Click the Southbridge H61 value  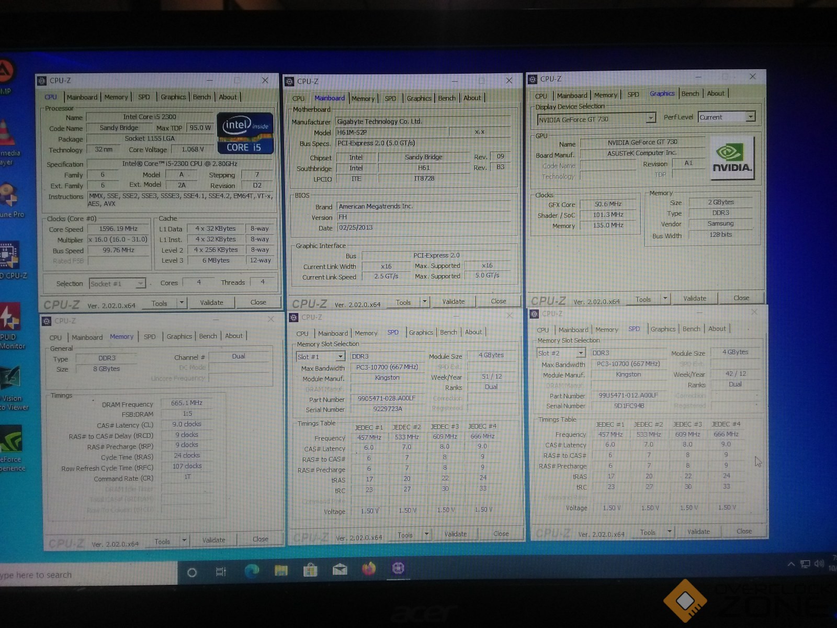tap(424, 168)
